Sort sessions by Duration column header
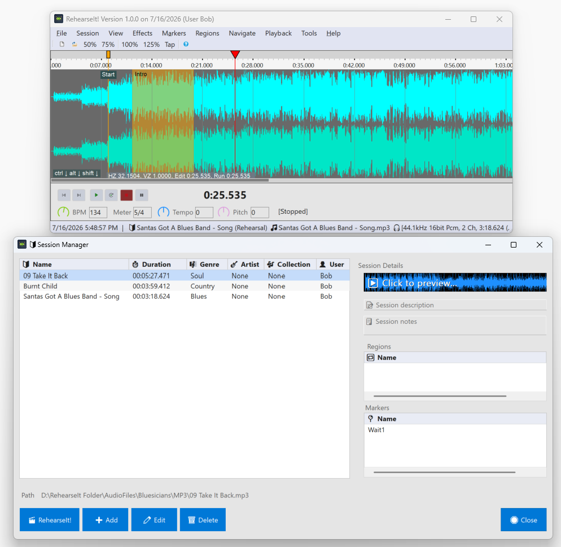This screenshot has height=547, width=561. point(157,264)
